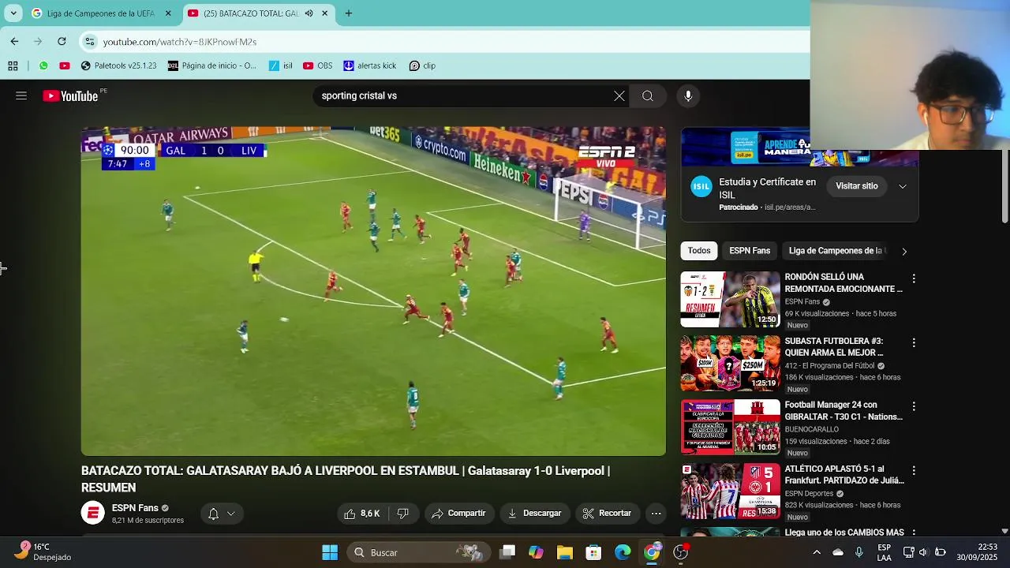
Task: Open more actions ellipsis below the video
Action: pyautogui.click(x=656, y=514)
